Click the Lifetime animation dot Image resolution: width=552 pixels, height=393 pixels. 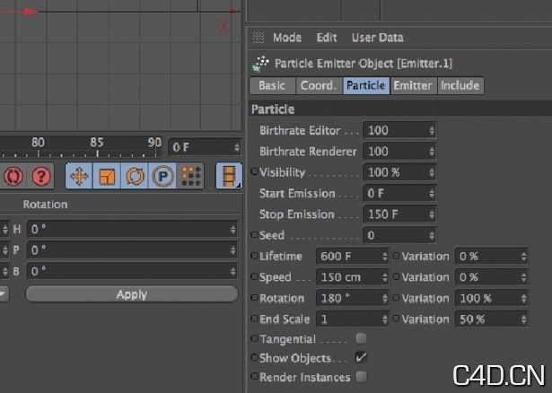click(x=254, y=256)
